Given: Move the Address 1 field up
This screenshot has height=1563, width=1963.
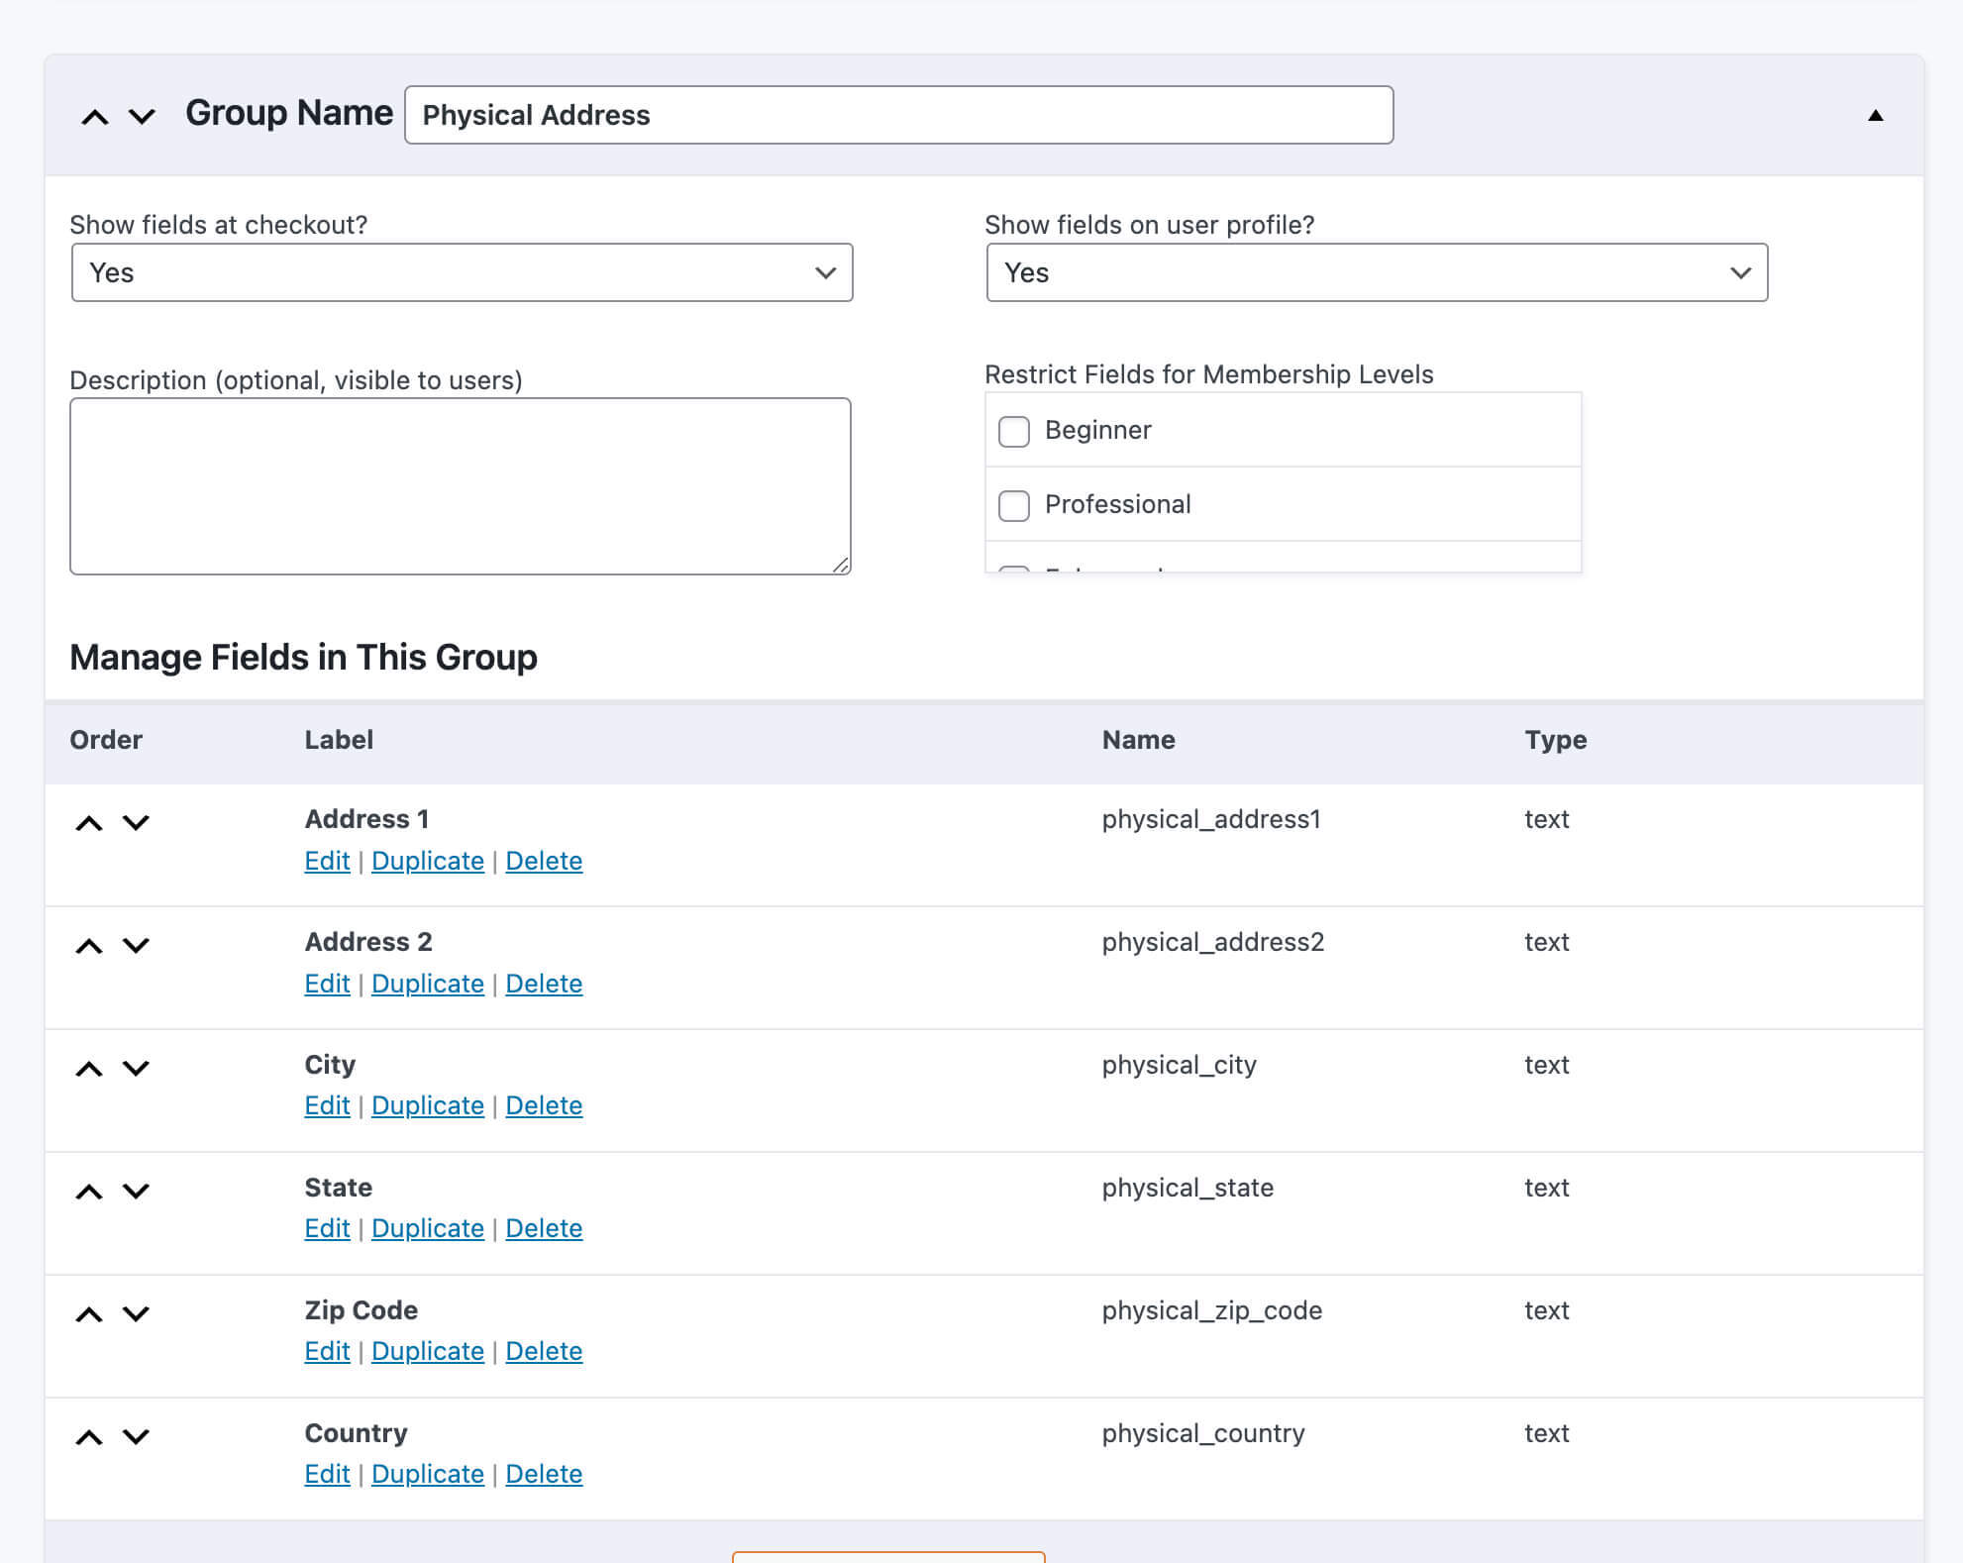Looking at the screenshot, I should click(x=90, y=820).
